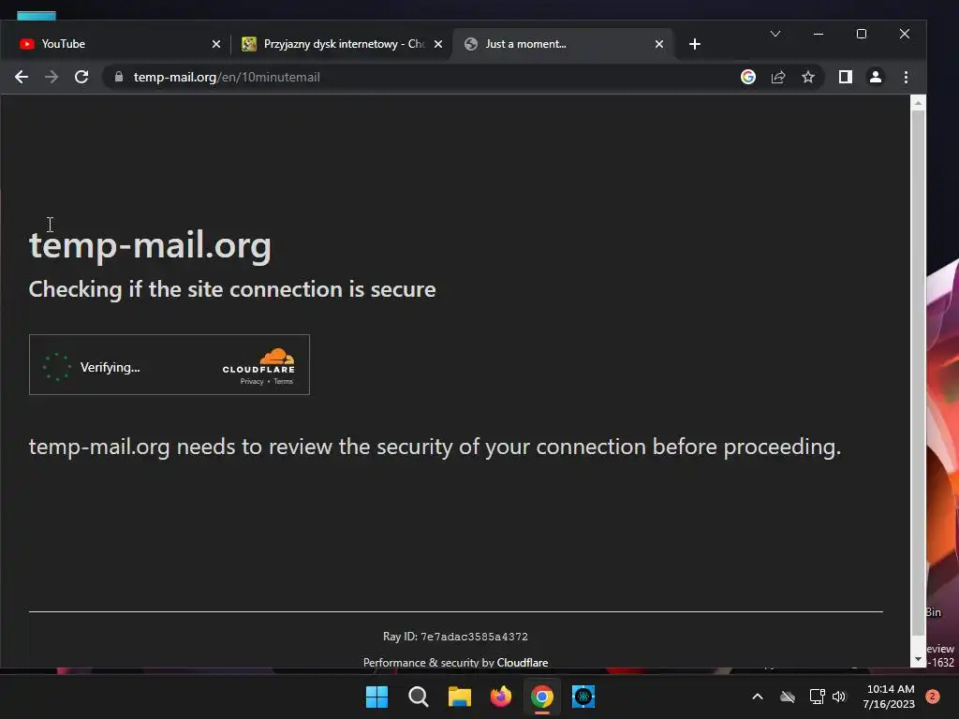The height and width of the screenshot is (719, 959).
Task: Open the Windows Start menu
Action: (x=376, y=697)
